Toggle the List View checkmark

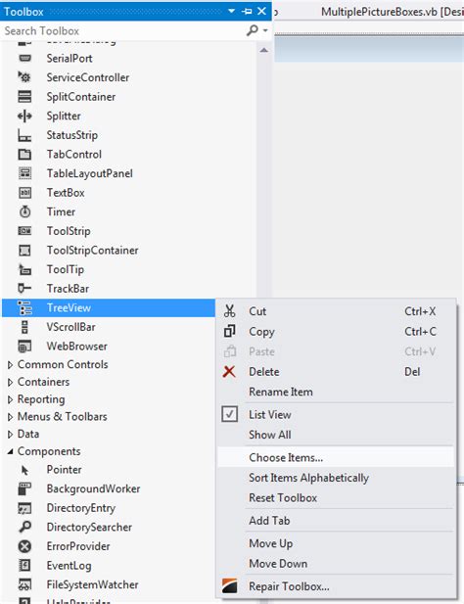coord(229,414)
